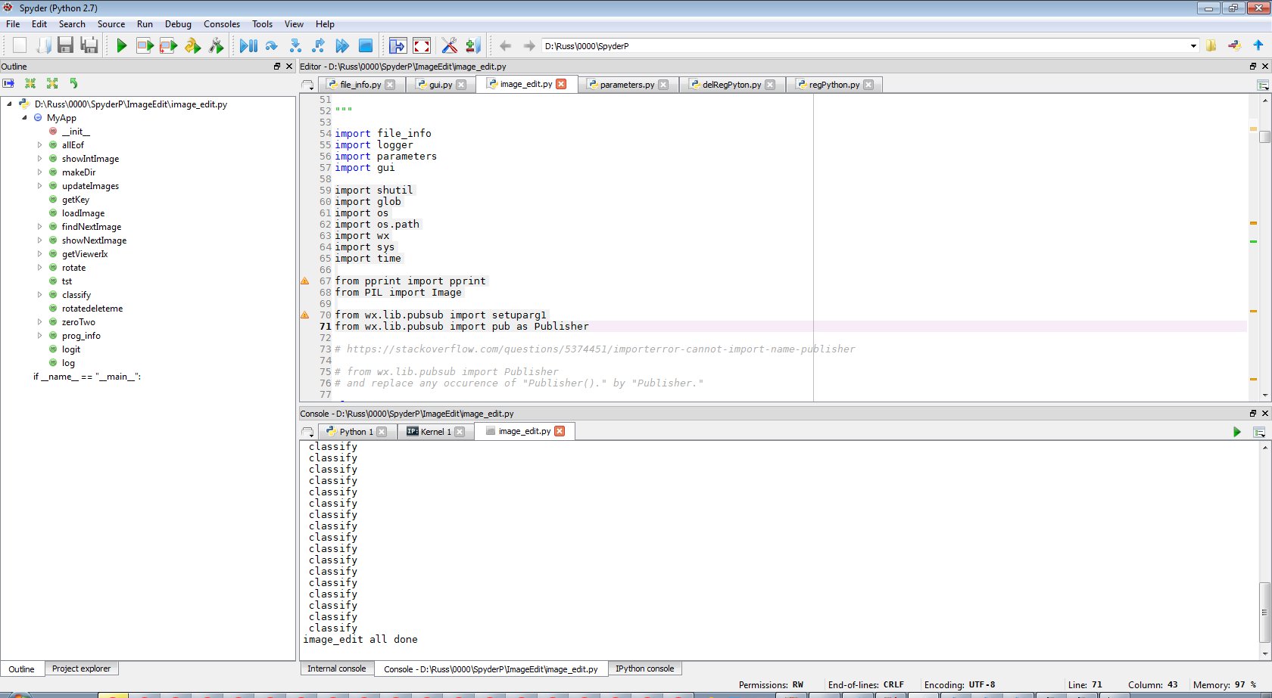Click the console vertical scrollbar thumb
1272x698 pixels.
coord(1264,611)
